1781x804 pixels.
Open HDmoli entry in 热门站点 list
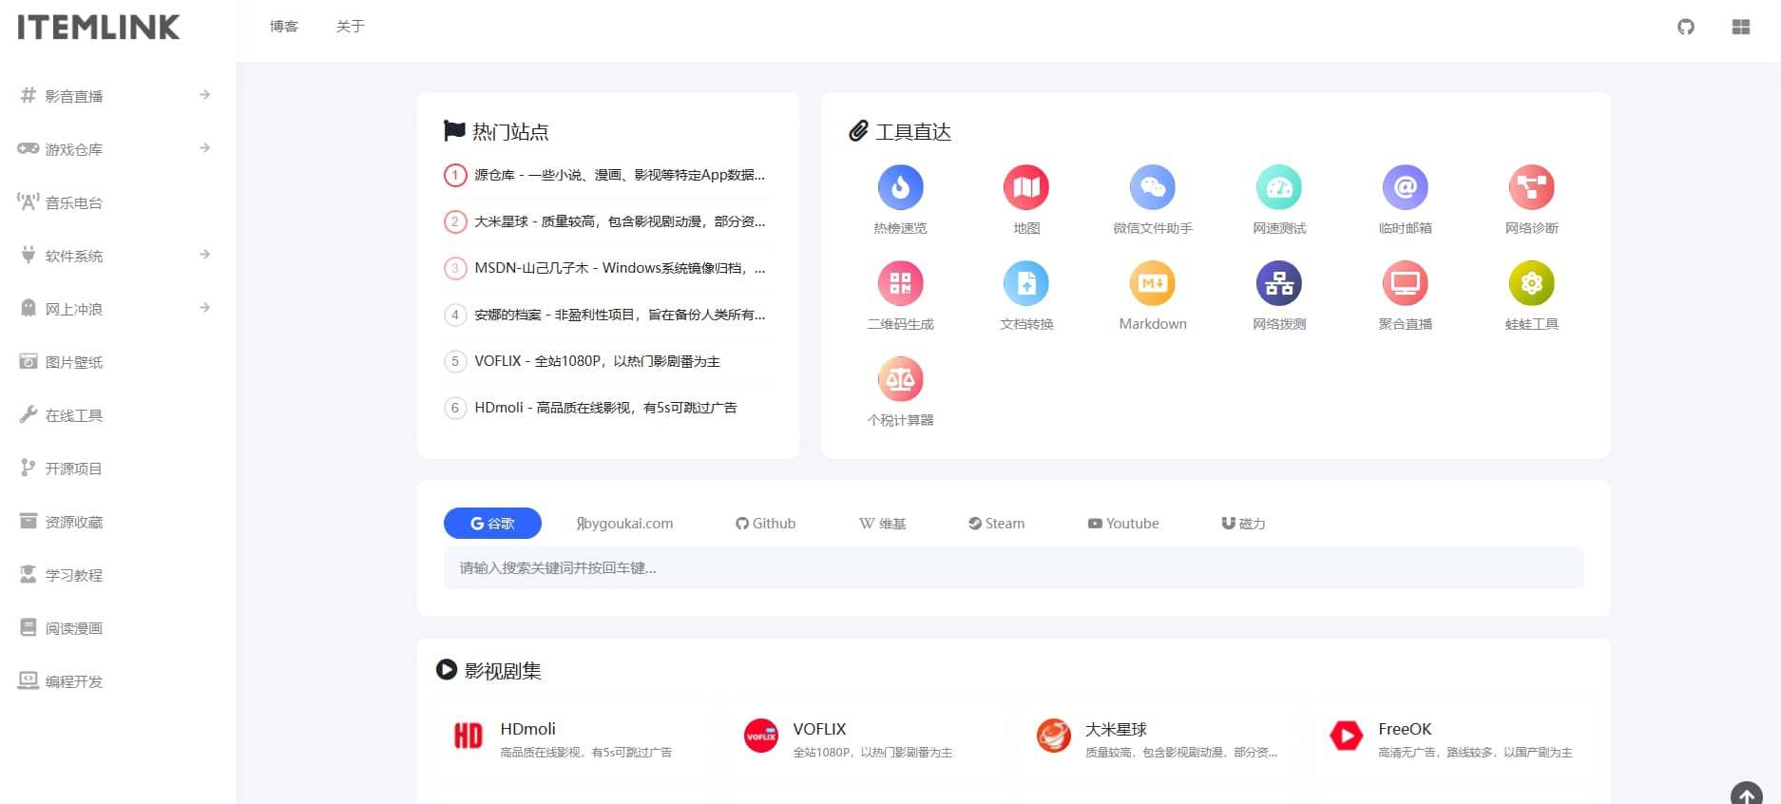coord(608,408)
